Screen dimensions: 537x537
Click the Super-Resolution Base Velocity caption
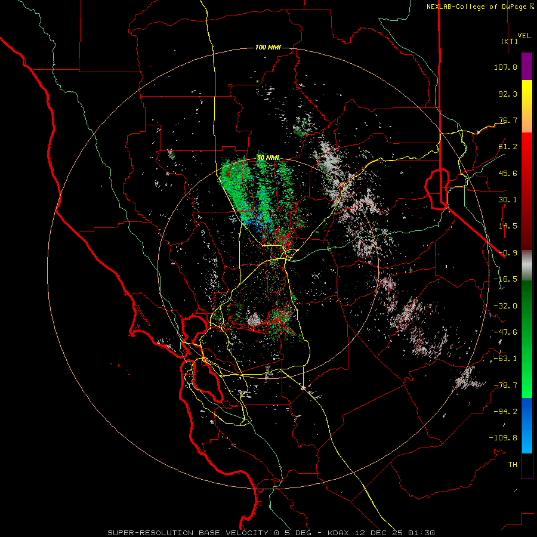pos(271,533)
